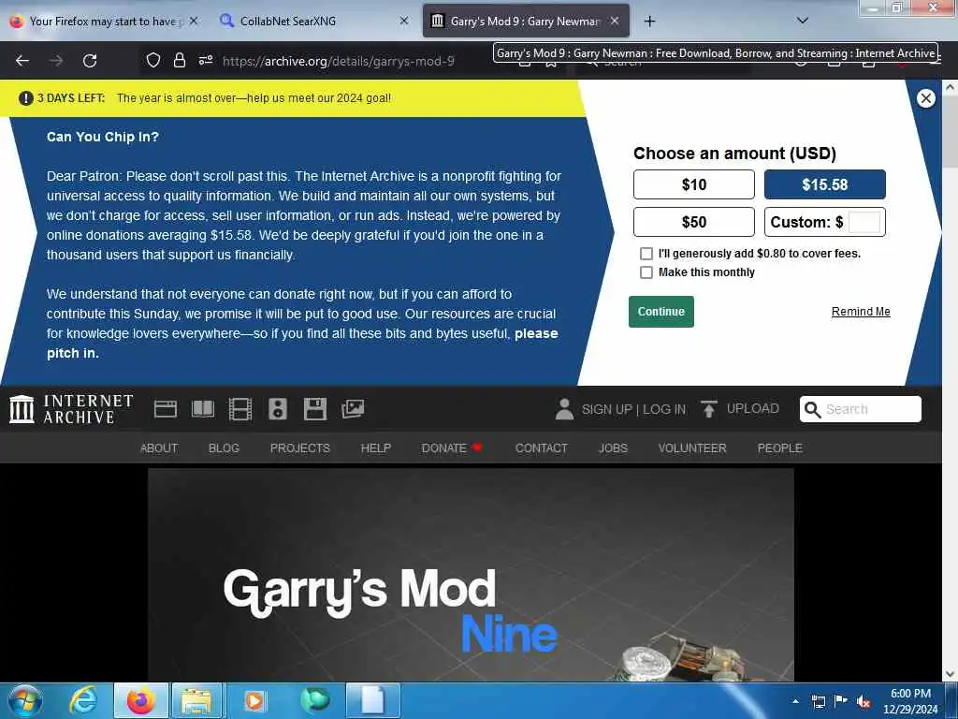This screenshot has height=719, width=958.
Task: Close the donation banner with X
Action: [925, 98]
